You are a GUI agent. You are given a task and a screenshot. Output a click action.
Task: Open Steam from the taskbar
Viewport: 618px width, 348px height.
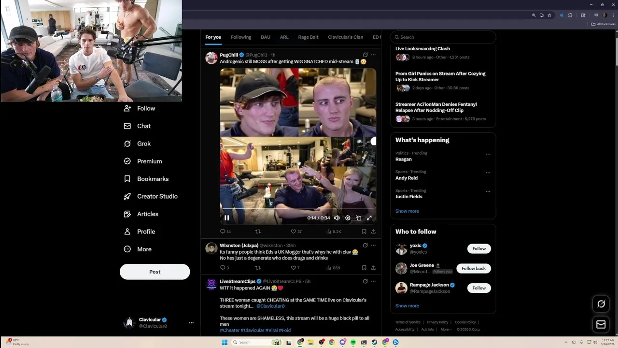pos(374,342)
